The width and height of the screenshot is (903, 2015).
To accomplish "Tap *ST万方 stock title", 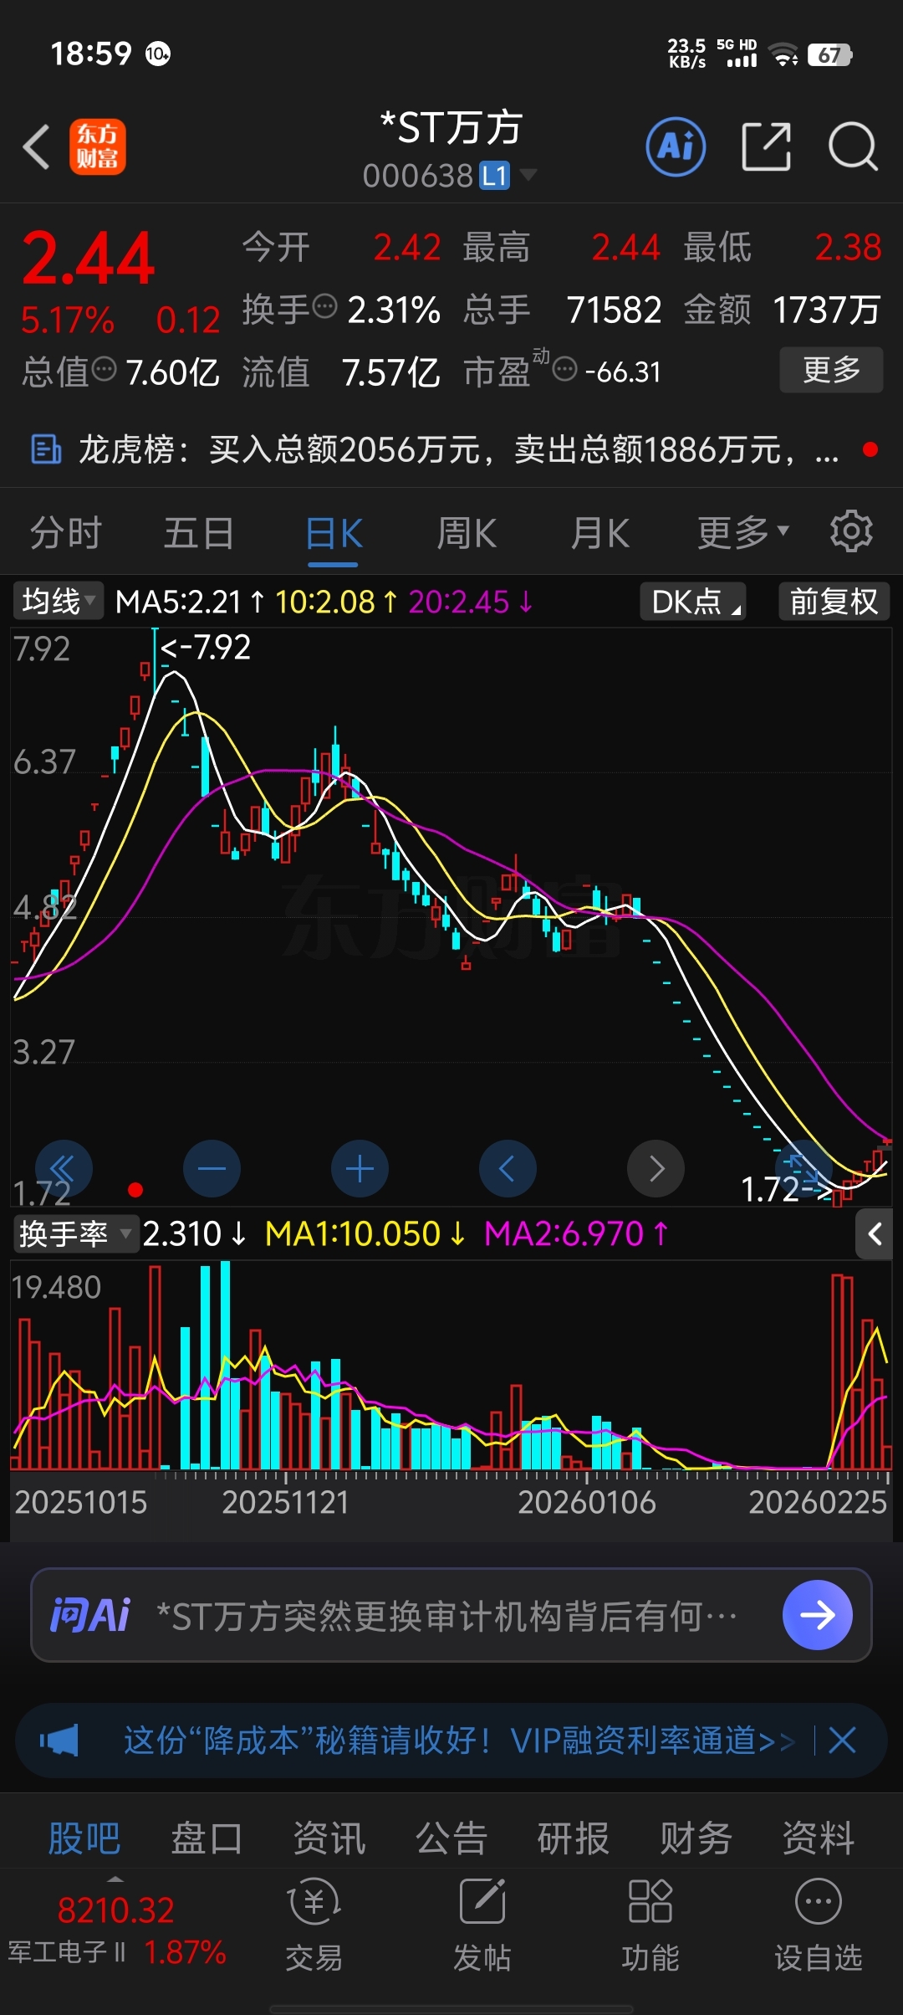I will point(451,128).
